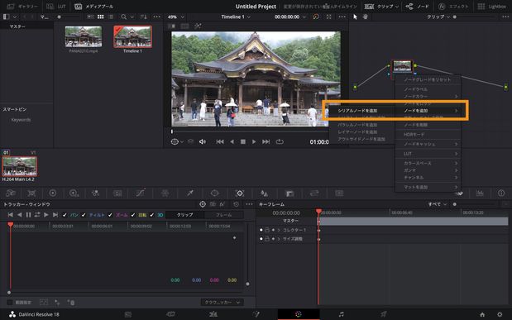Toggle ズーム zoom tracking checkbox

point(110,215)
